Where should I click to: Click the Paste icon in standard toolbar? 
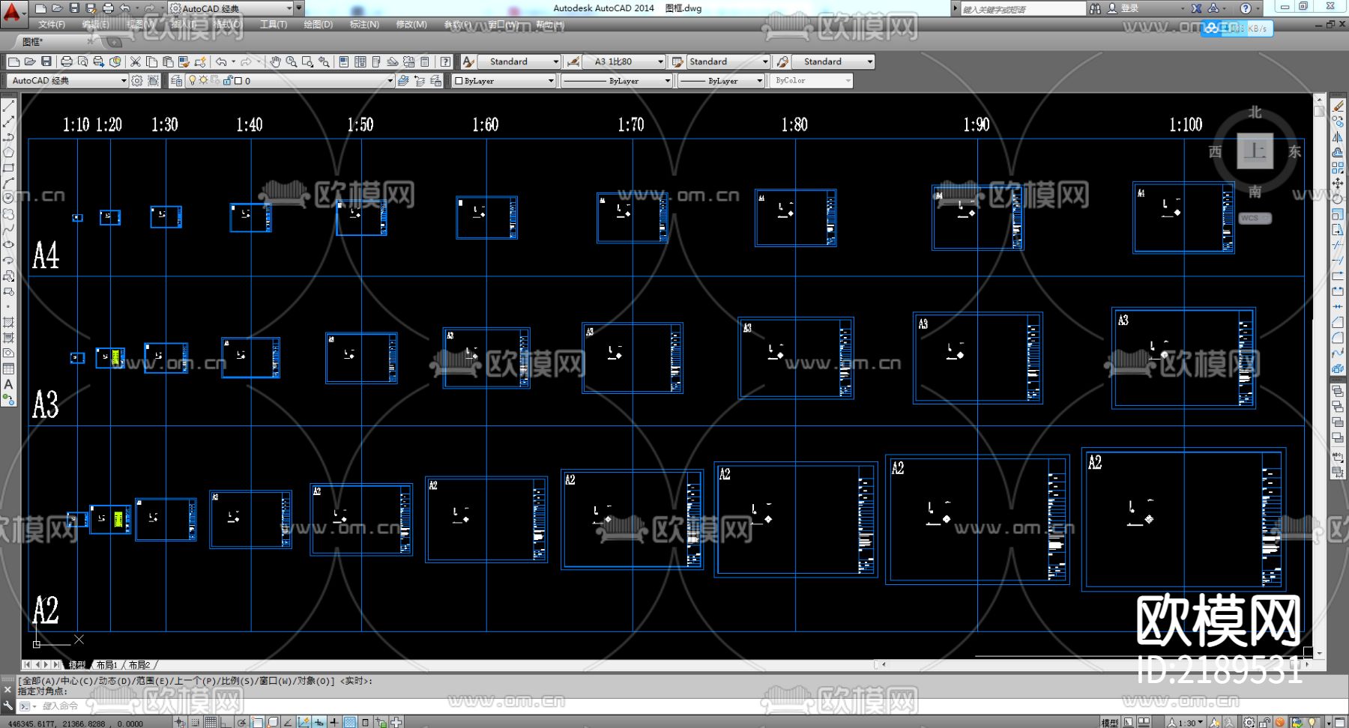168,61
